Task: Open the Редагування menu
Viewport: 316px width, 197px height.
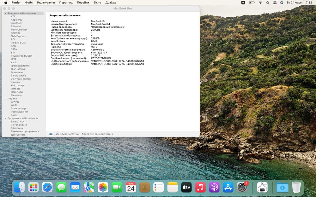Action: coord(46,3)
